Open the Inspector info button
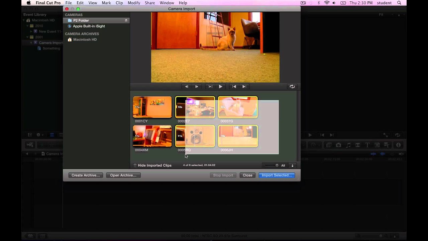 point(398,145)
